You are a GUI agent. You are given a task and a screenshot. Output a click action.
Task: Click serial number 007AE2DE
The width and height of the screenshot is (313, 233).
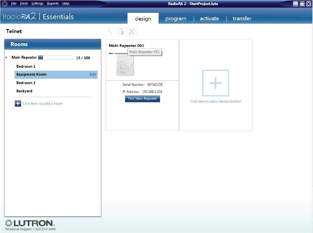click(155, 85)
